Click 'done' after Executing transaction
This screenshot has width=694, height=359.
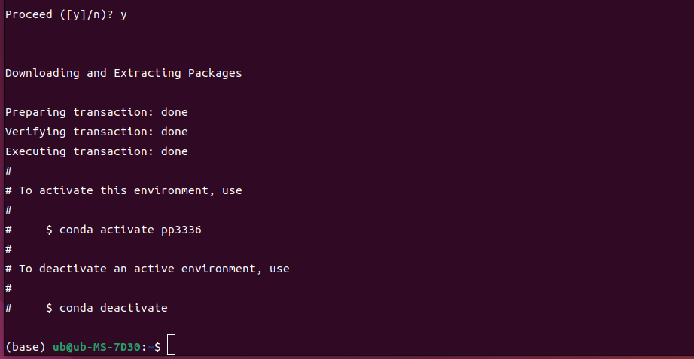tap(174, 151)
